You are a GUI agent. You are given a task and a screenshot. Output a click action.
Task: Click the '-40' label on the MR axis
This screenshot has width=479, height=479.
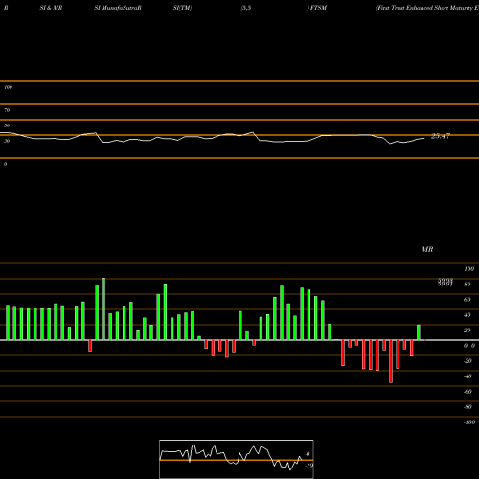[468, 376]
